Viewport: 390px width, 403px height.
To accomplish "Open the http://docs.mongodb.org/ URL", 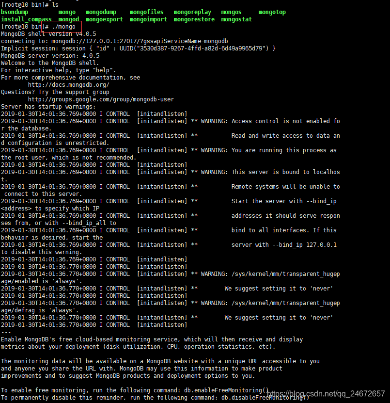I will 68,85.
